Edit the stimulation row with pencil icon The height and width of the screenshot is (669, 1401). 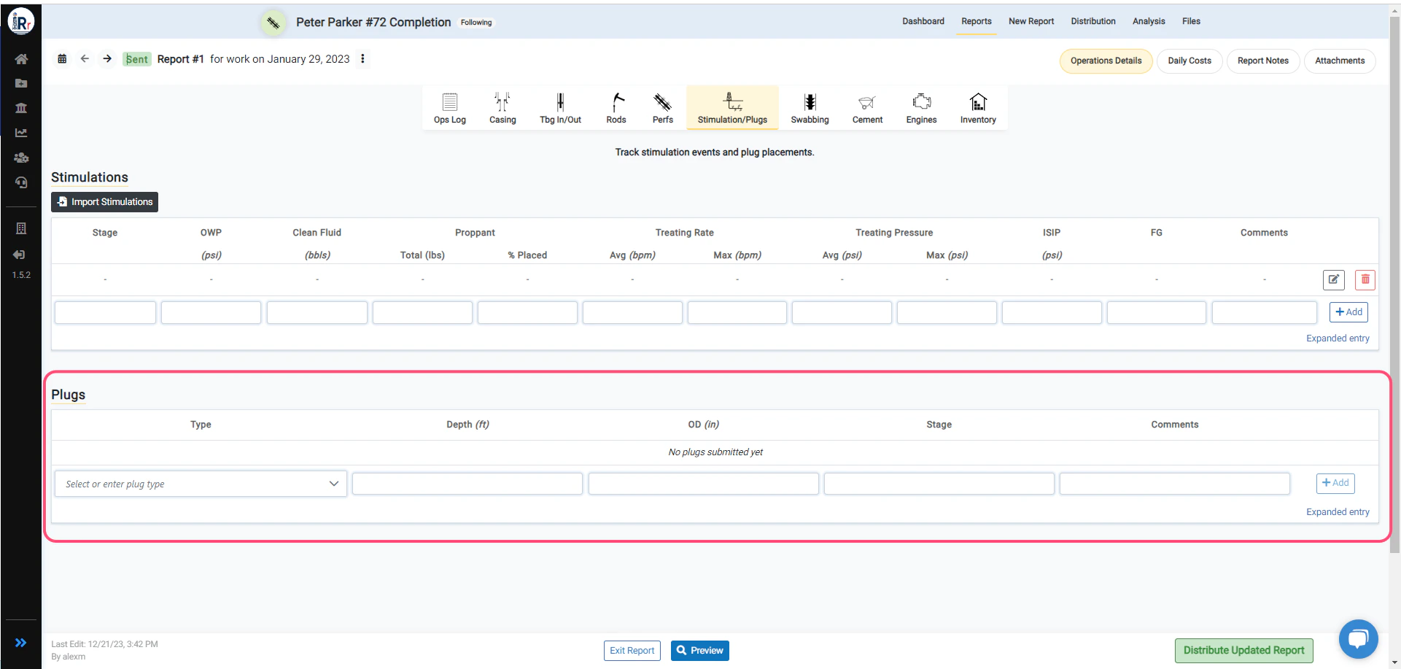tap(1333, 279)
